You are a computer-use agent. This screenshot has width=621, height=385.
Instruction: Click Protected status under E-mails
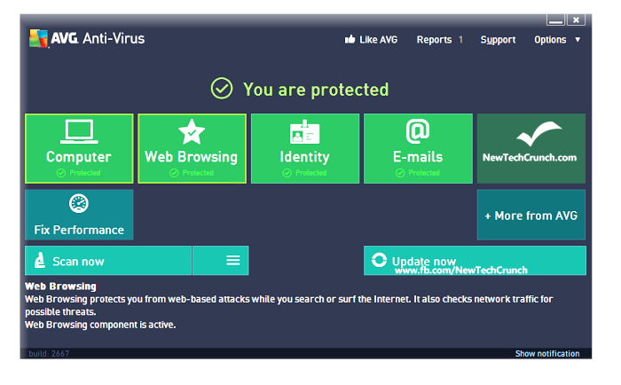tap(418, 173)
